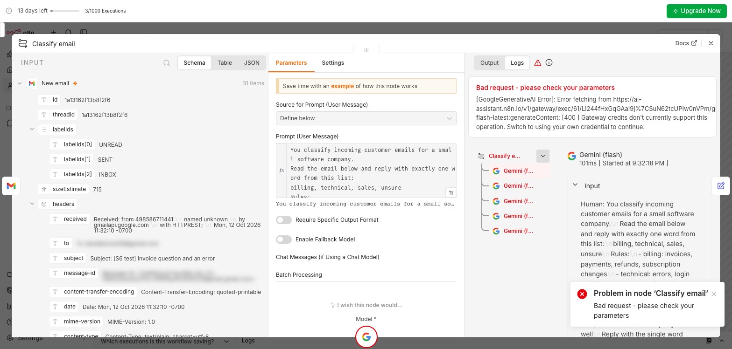The width and height of the screenshot is (732, 349).
Task: Click the panel drag handle above Parameters
Action: click(366, 50)
